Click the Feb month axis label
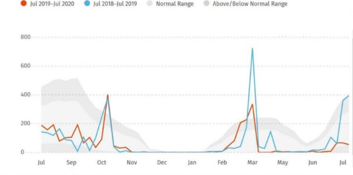This screenshot has height=175, width=353. 222,163
